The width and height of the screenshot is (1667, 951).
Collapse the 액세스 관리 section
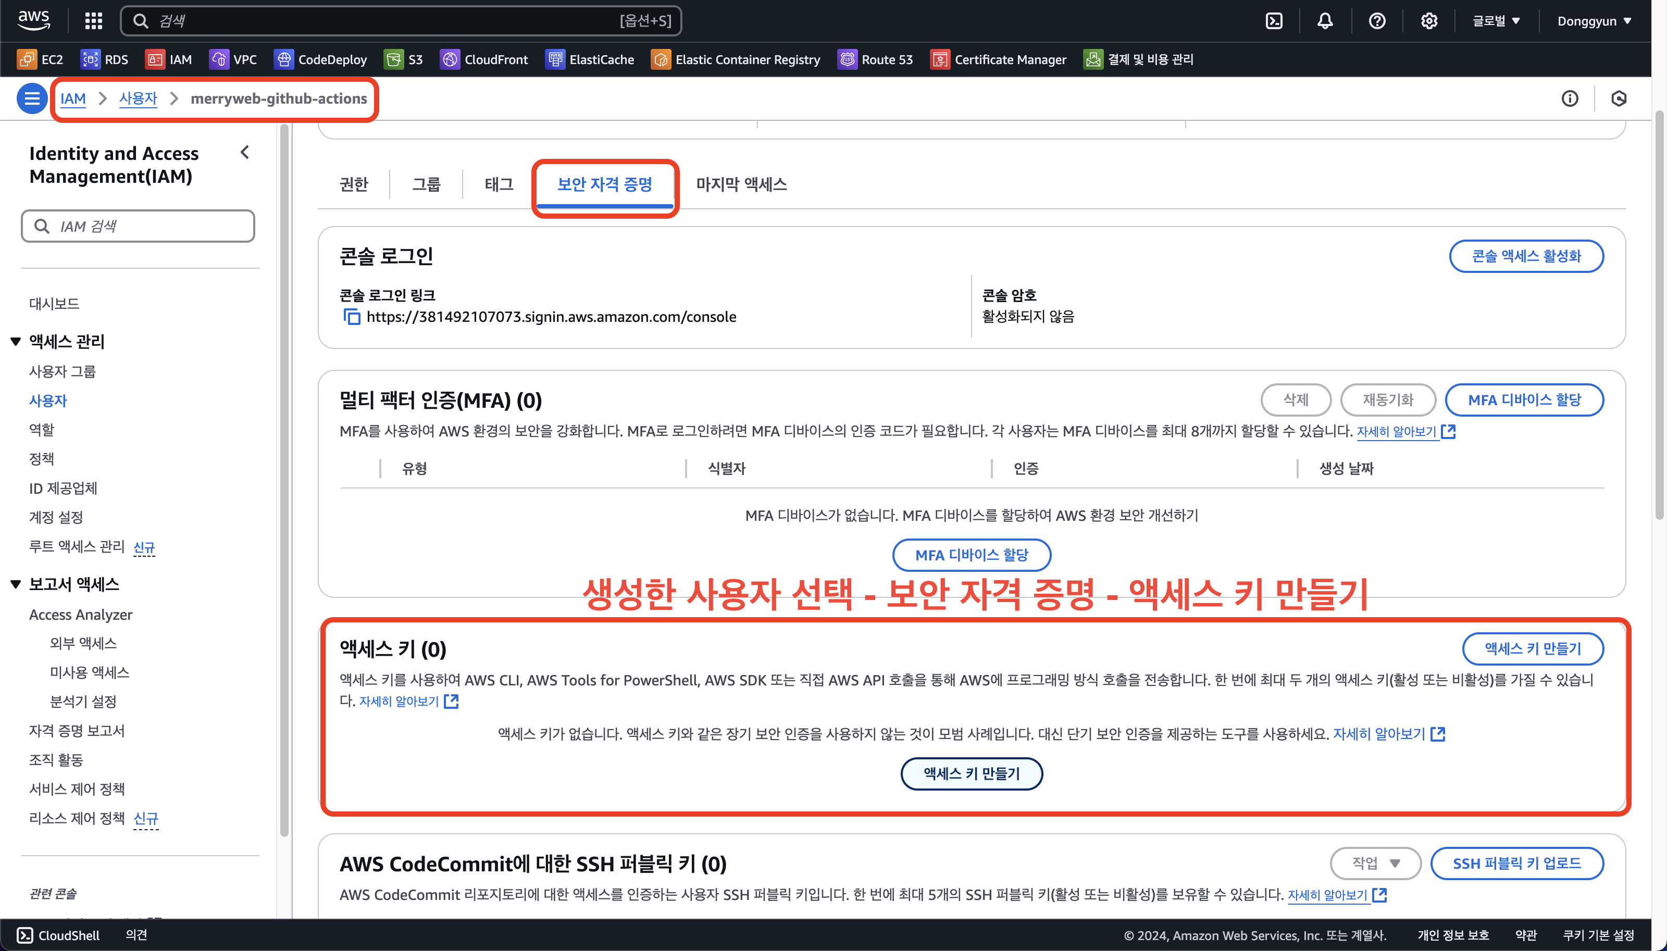(x=16, y=342)
